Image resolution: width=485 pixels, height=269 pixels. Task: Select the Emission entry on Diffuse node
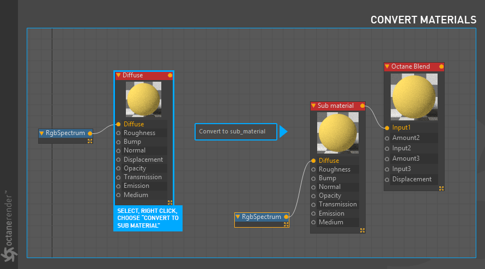coord(136,186)
